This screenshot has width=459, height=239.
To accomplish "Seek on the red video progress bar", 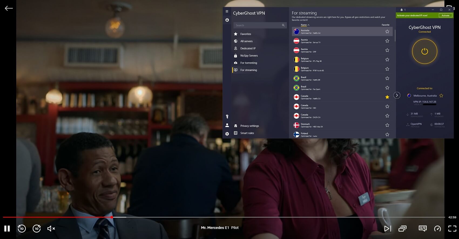I will pyautogui.click(x=57, y=217).
